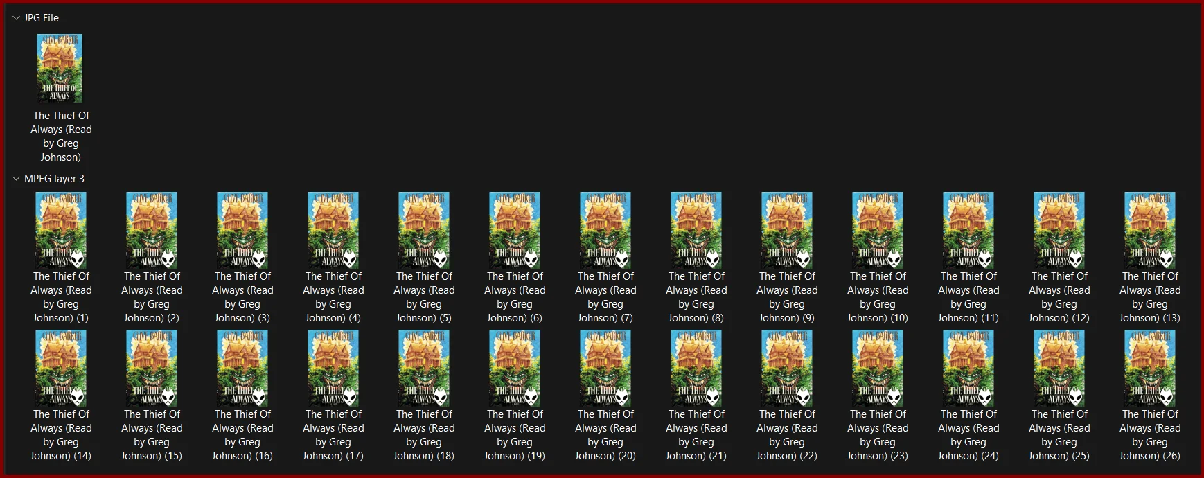Select MP3 file thumbnail numbered (17)
1204x478 pixels.
pyautogui.click(x=333, y=369)
